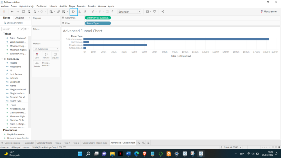Click the Buscar field search box
The width and height of the screenshot is (281, 158).
pyautogui.click(x=10, y=29)
